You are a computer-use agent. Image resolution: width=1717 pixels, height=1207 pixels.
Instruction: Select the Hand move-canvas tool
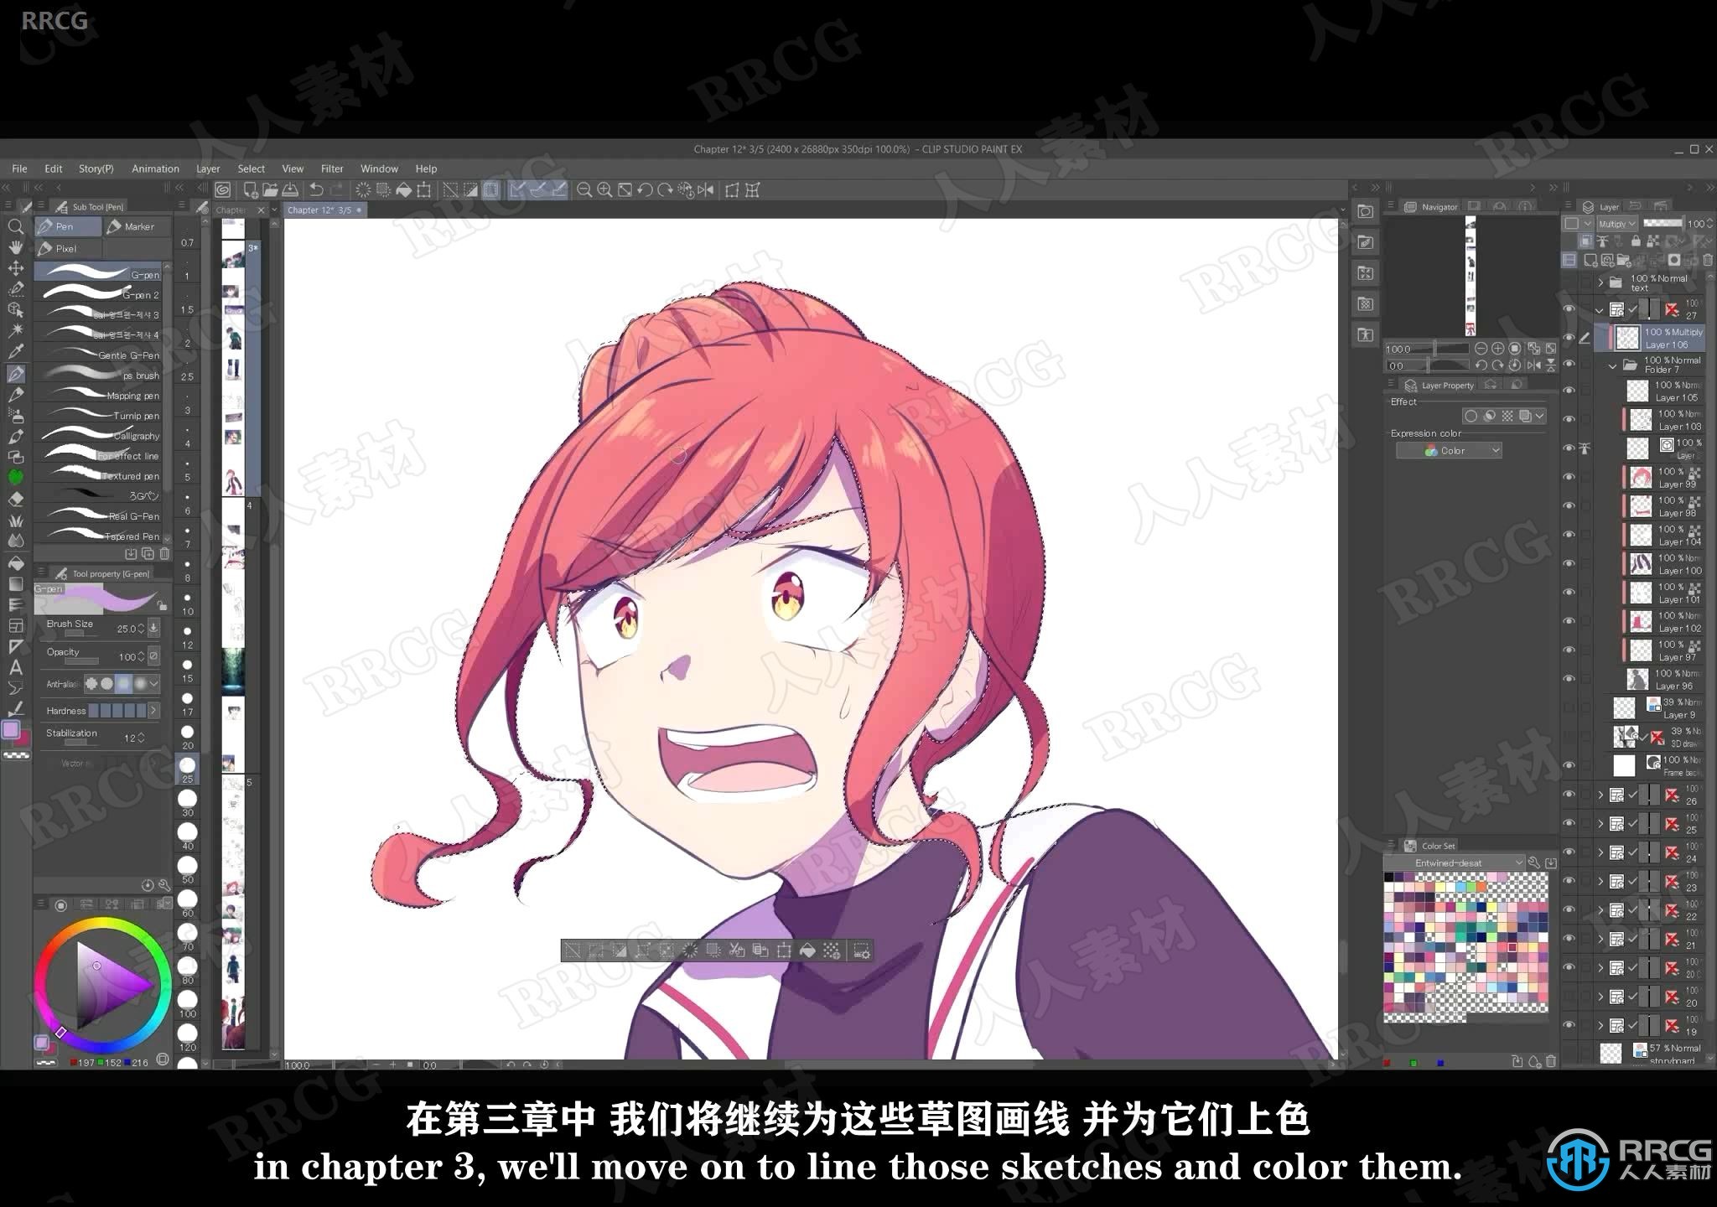[15, 247]
